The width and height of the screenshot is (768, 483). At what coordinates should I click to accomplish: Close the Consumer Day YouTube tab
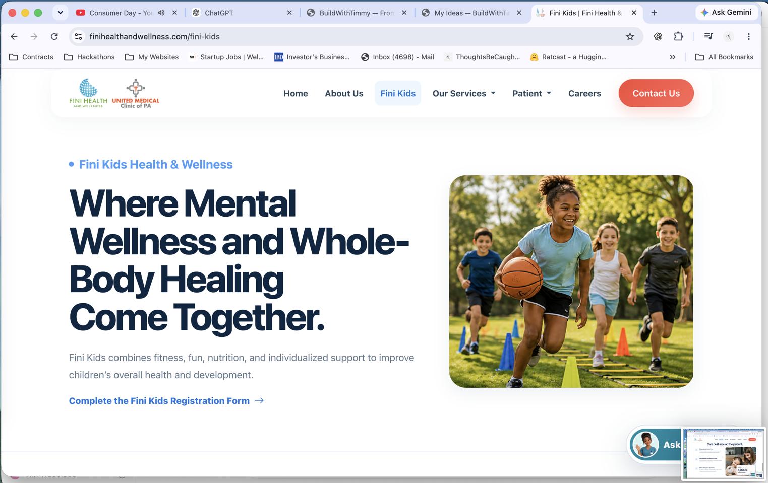click(174, 13)
